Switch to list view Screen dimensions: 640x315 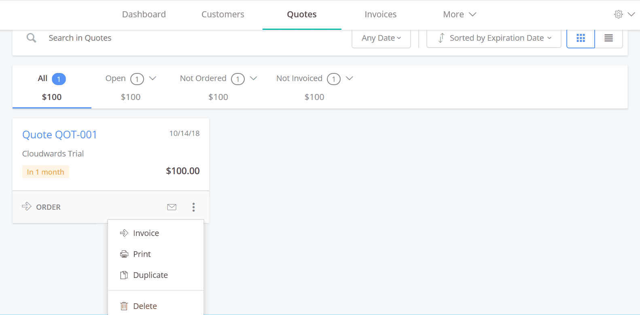(608, 38)
